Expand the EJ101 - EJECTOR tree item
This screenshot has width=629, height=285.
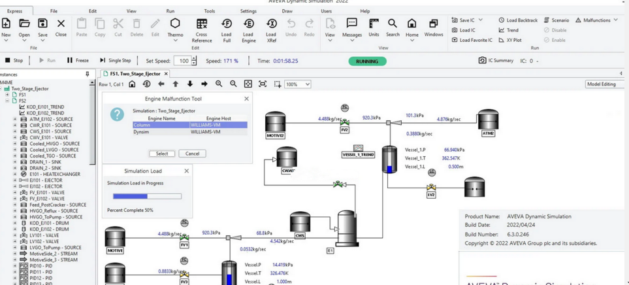pos(15,180)
